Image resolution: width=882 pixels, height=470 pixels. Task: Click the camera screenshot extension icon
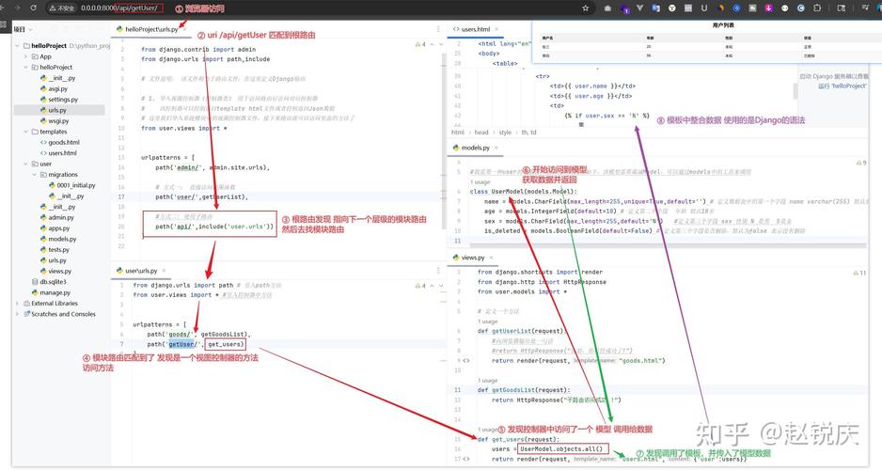click(x=608, y=8)
